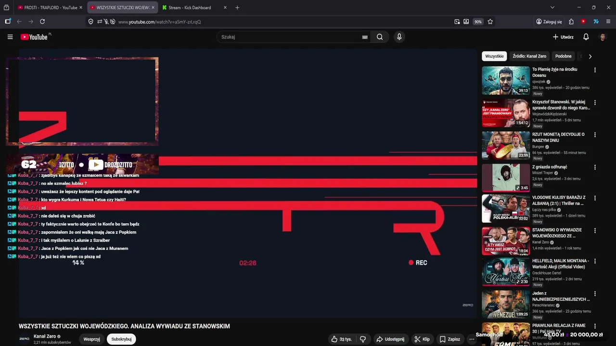
Task: Click the workspace icon left of the back arrow
Action: click(8, 22)
